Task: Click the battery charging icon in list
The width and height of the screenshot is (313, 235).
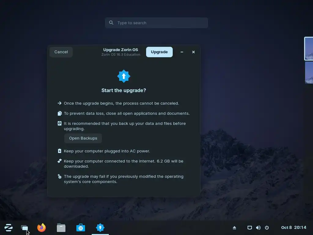Action: (60, 151)
